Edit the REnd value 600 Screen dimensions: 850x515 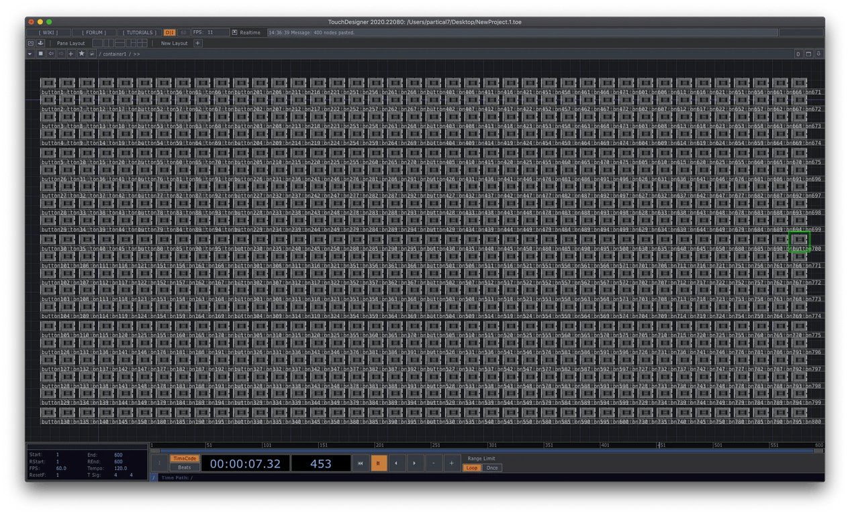pos(118,461)
